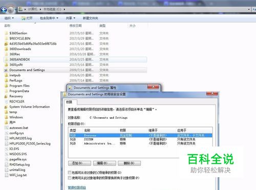Select the IO.SYS file icon
This screenshot has width=256, height=190.
coord(6,149)
